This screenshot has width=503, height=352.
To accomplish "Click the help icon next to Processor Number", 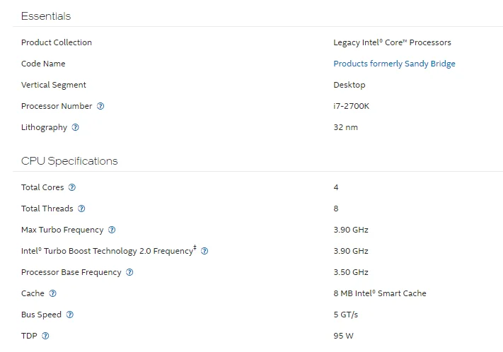I will (x=100, y=106).
